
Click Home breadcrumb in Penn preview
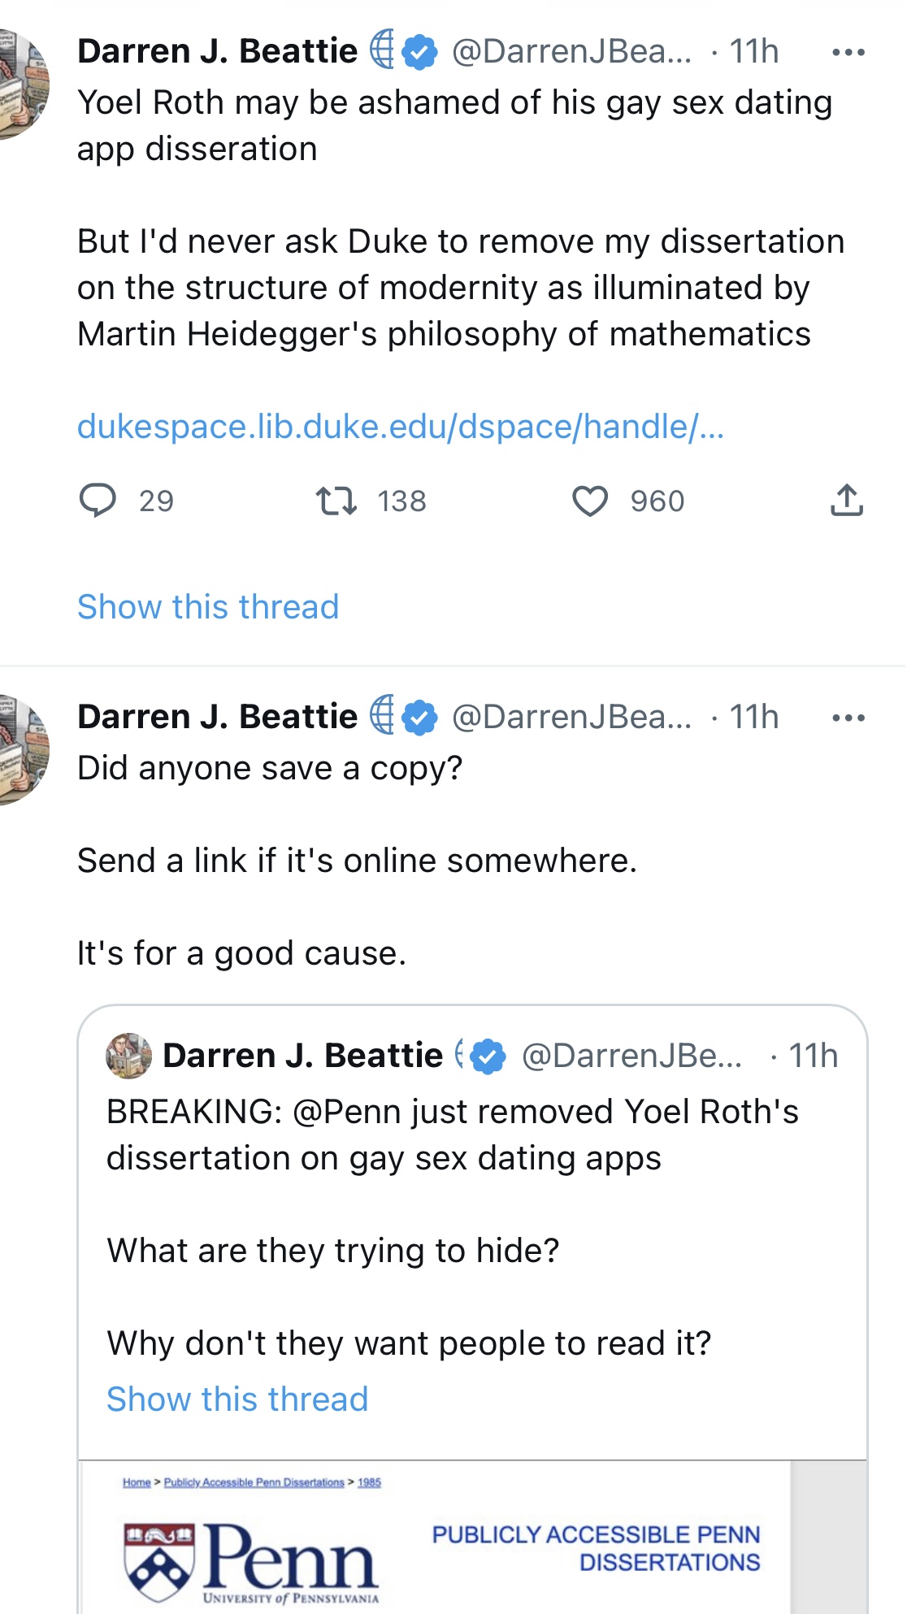coord(137,1482)
